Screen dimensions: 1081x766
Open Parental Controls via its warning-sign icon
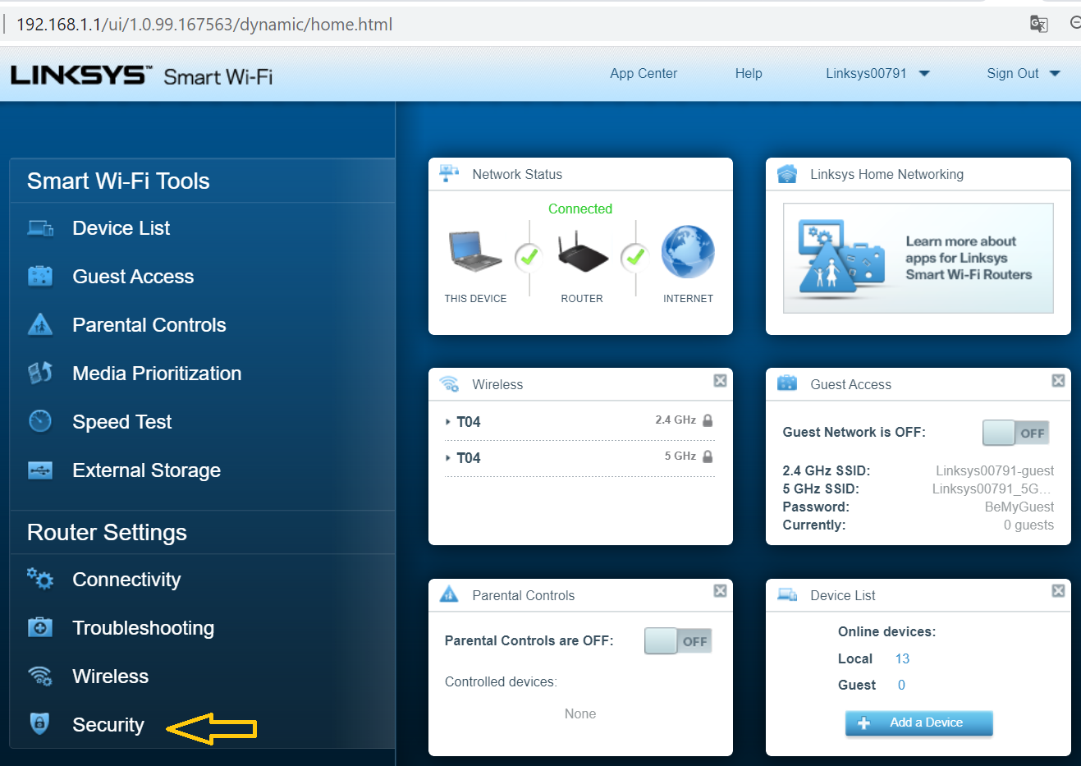pos(40,325)
